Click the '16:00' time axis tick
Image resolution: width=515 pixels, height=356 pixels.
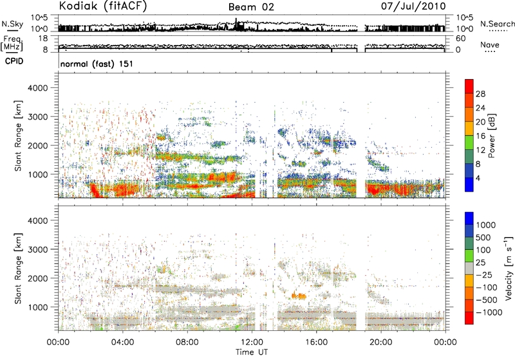316,343
